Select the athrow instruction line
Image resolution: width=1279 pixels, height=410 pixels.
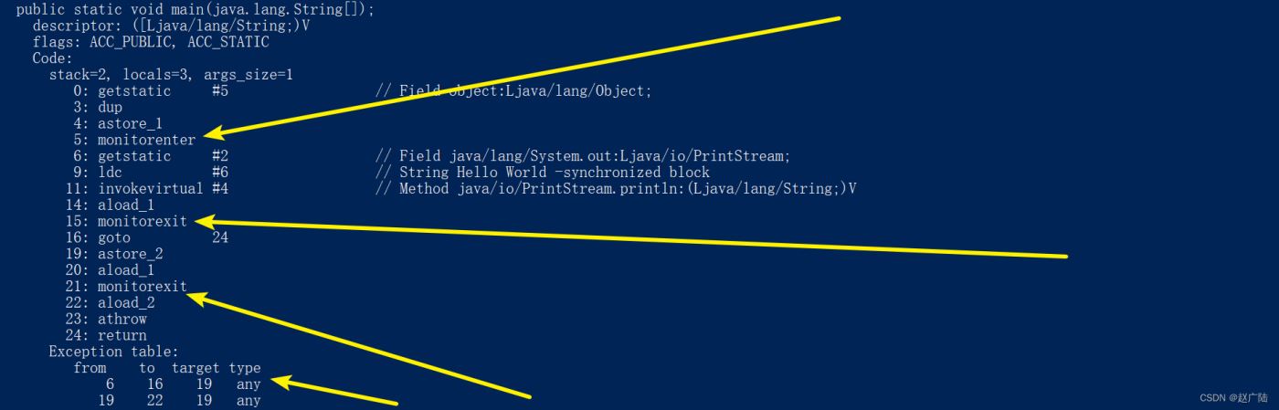pos(106,319)
